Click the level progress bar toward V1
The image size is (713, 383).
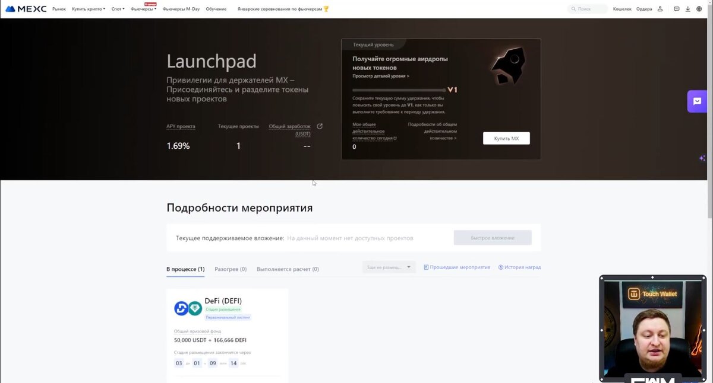pyautogui.click(x=399, y=90)
